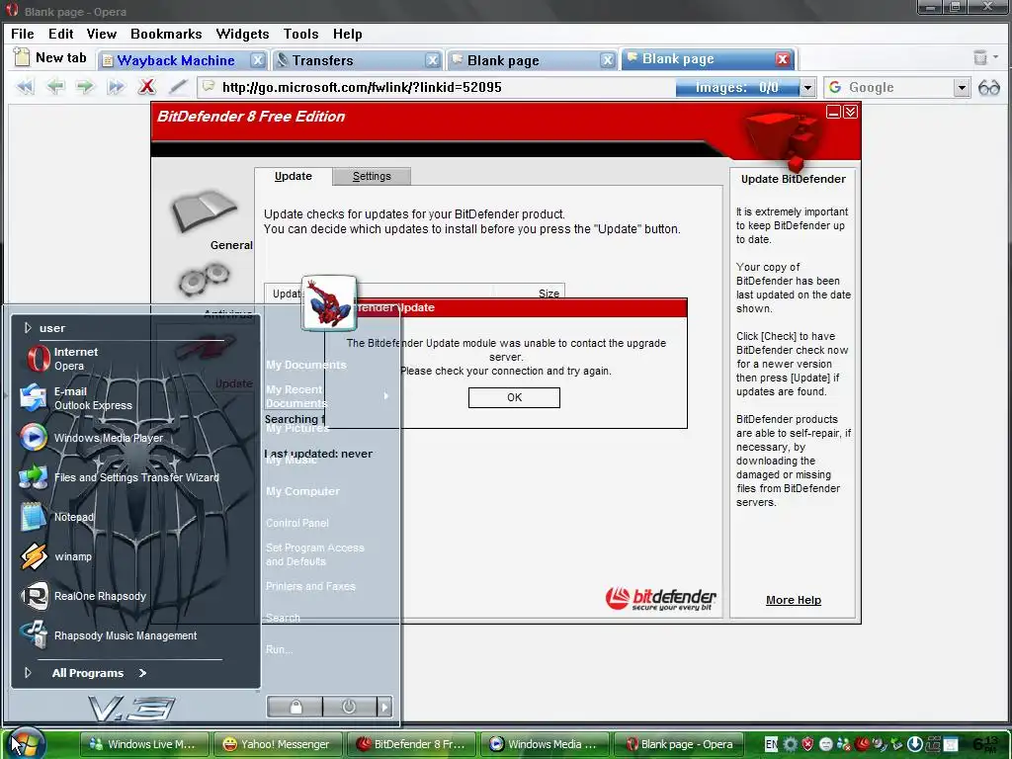
Task: Open Rhapsody Music Management
Action: [108, 635]
